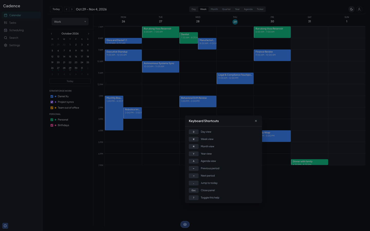
Task: Uncheck the Personal calendar
Action: (x=52, y=120)
